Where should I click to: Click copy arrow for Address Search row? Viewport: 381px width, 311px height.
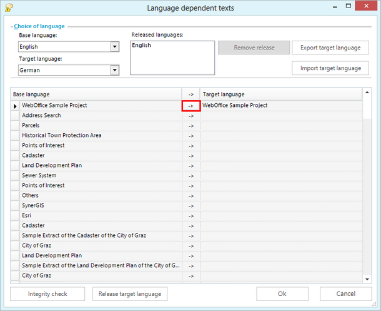pos(191,116)
